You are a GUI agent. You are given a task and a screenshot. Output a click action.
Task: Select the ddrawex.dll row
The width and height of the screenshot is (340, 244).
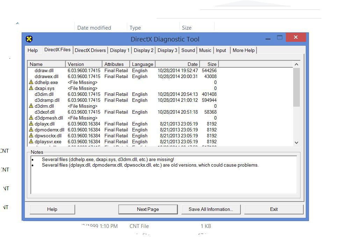click(123, 76)
